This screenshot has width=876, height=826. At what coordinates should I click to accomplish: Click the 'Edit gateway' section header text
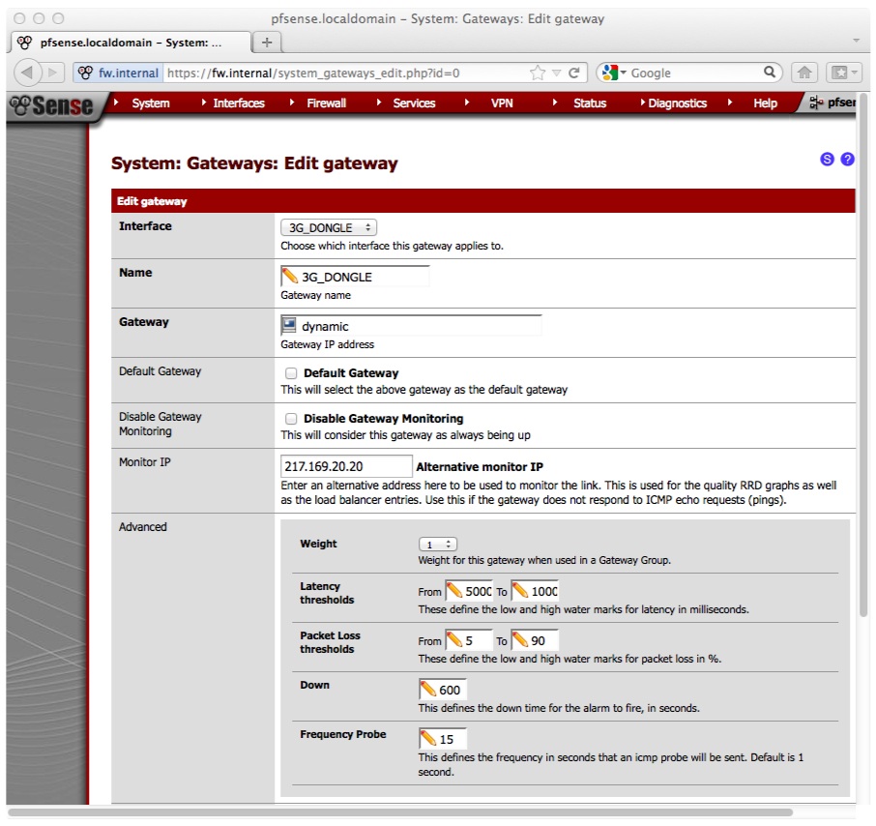pos(152,201)
